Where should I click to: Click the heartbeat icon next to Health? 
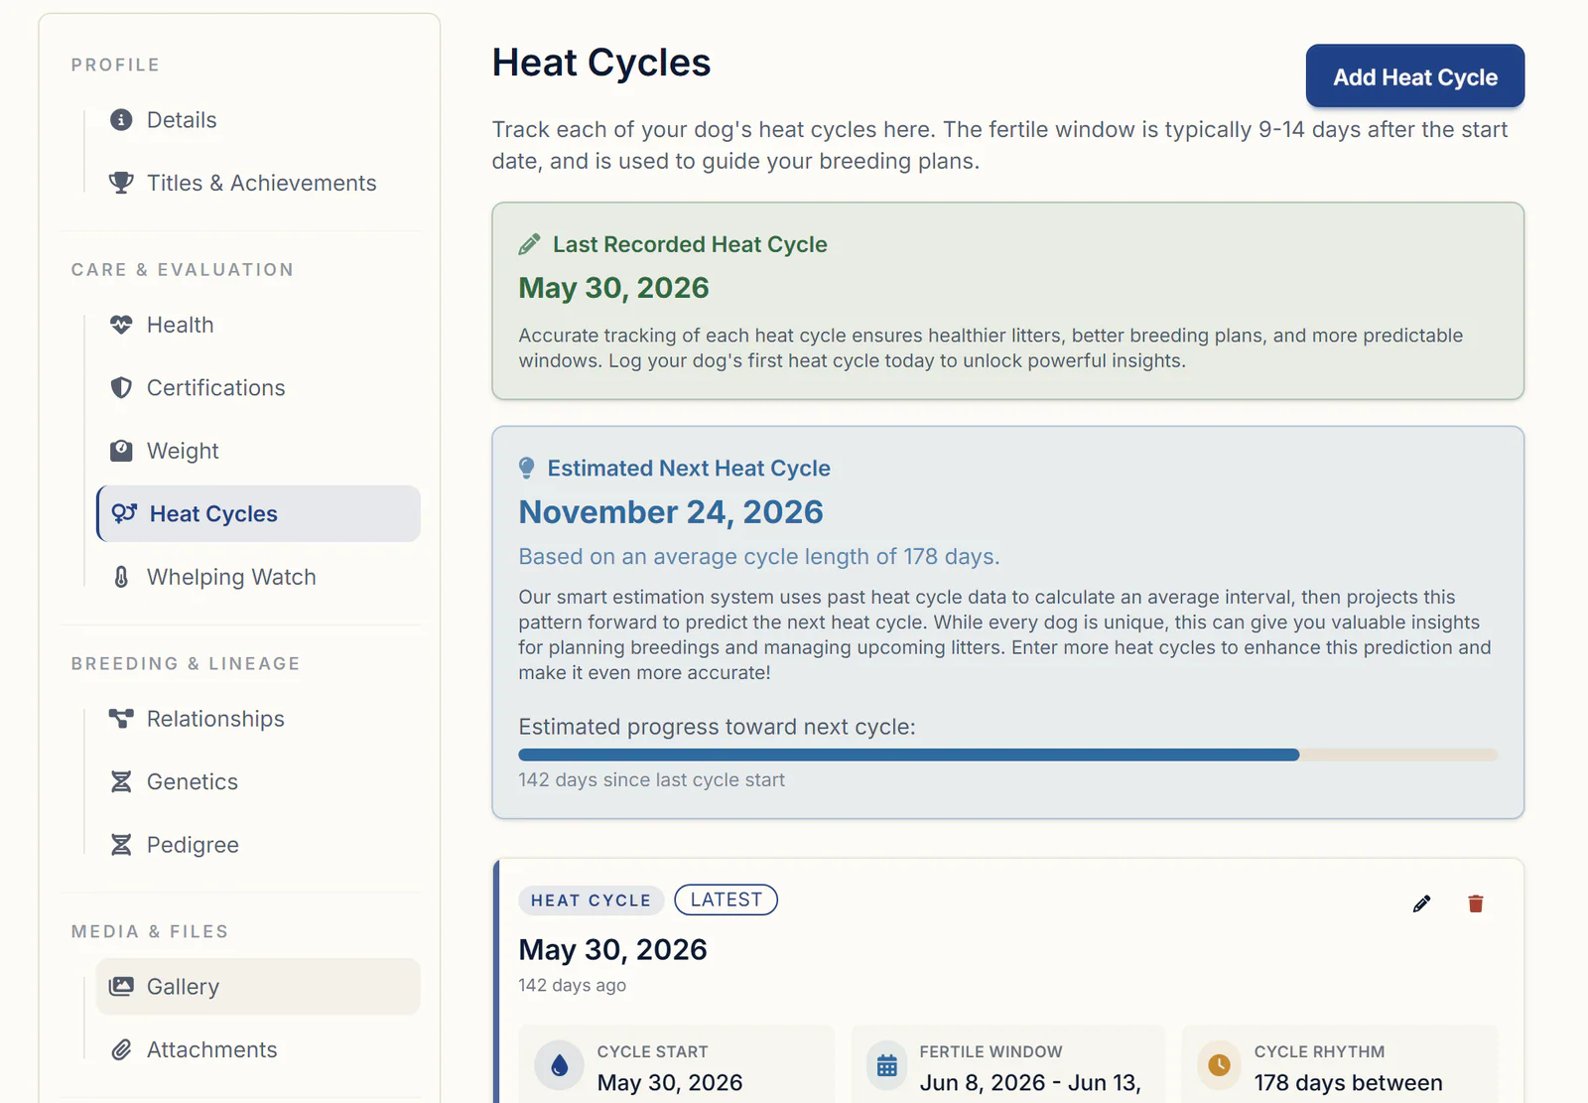[x=121, y=325]
